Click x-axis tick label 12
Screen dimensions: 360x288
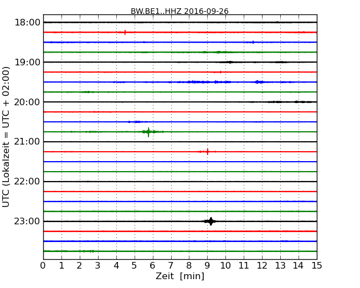tap(262, 265)
